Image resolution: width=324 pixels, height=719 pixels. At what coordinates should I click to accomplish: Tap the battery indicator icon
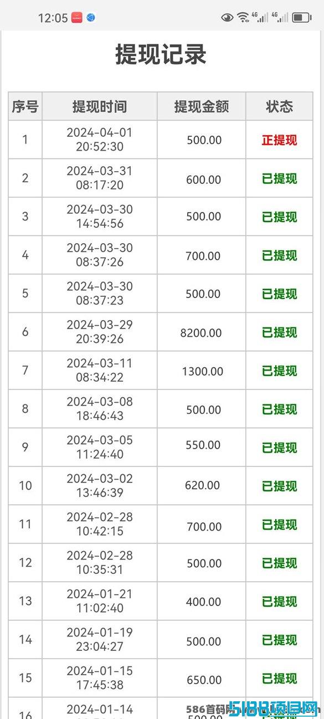(x=302, y=18)
